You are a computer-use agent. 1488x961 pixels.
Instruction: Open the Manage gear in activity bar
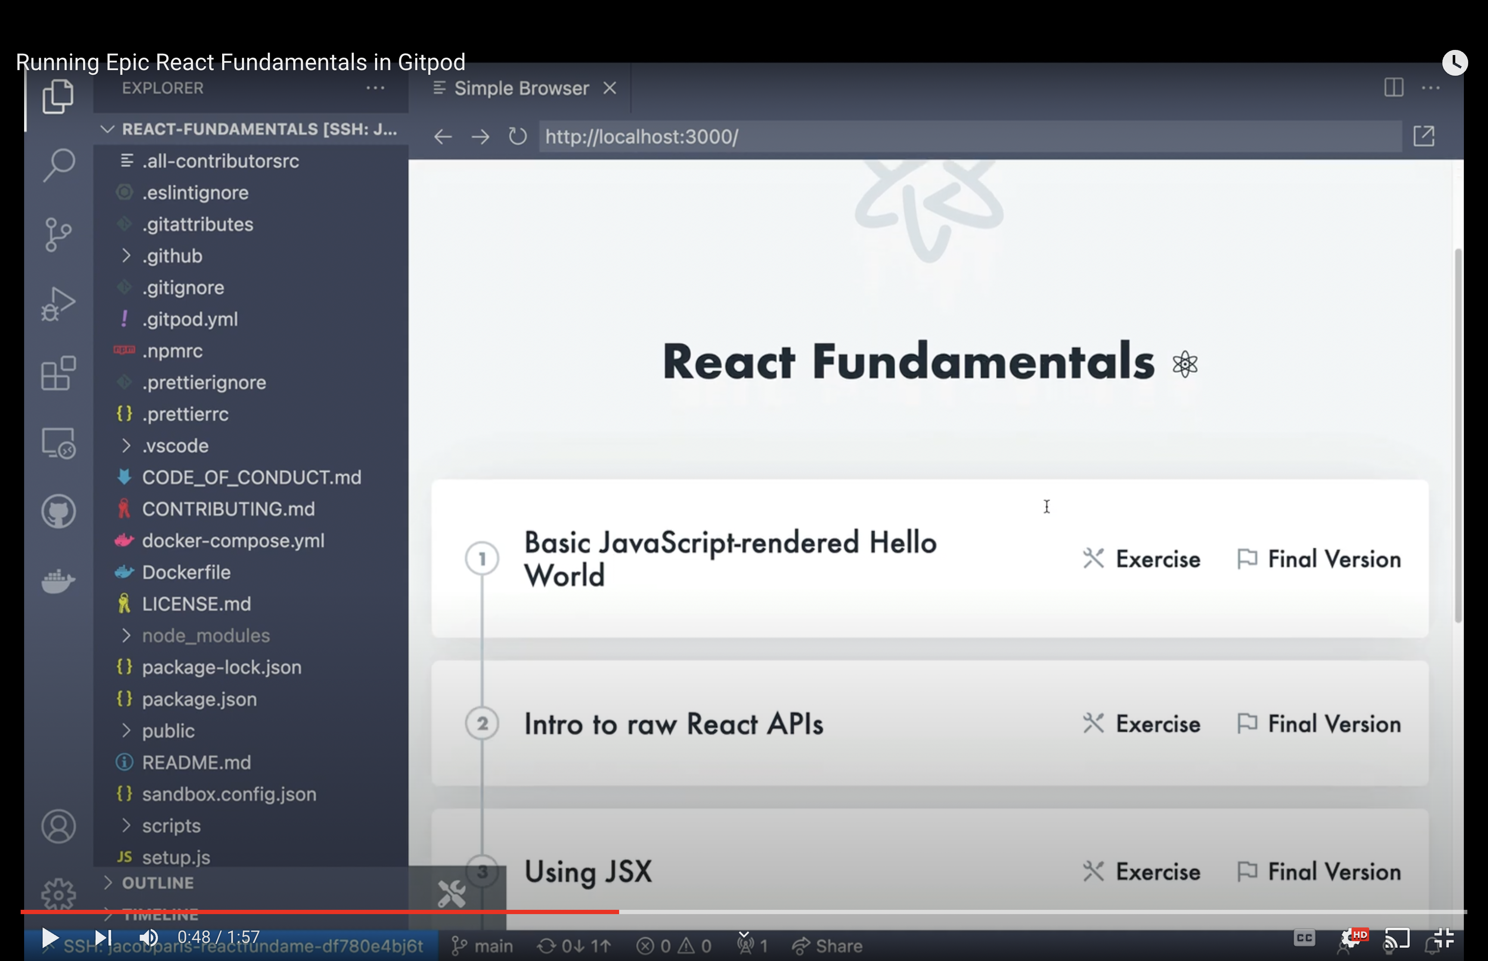pyautogui.click(x=58, y=894)
